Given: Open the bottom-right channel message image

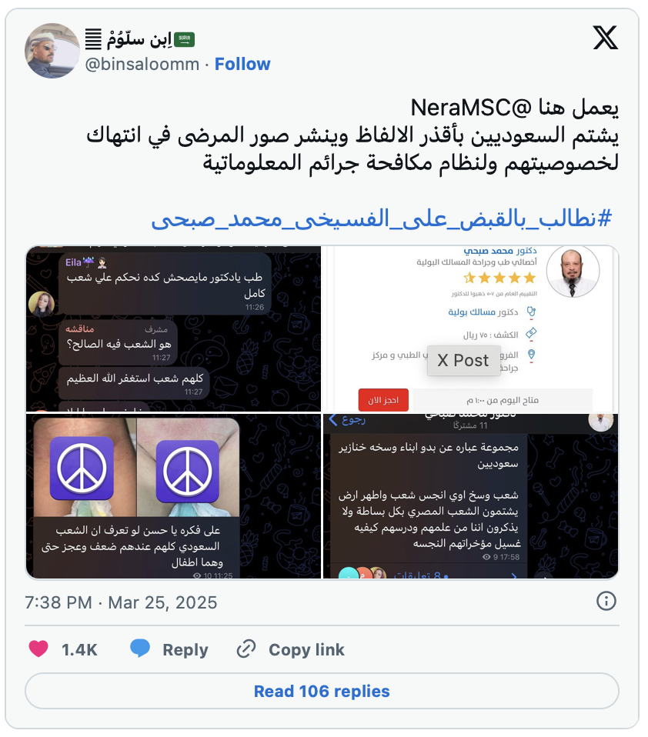Looking at the screenshot, I should click(471, 496).
